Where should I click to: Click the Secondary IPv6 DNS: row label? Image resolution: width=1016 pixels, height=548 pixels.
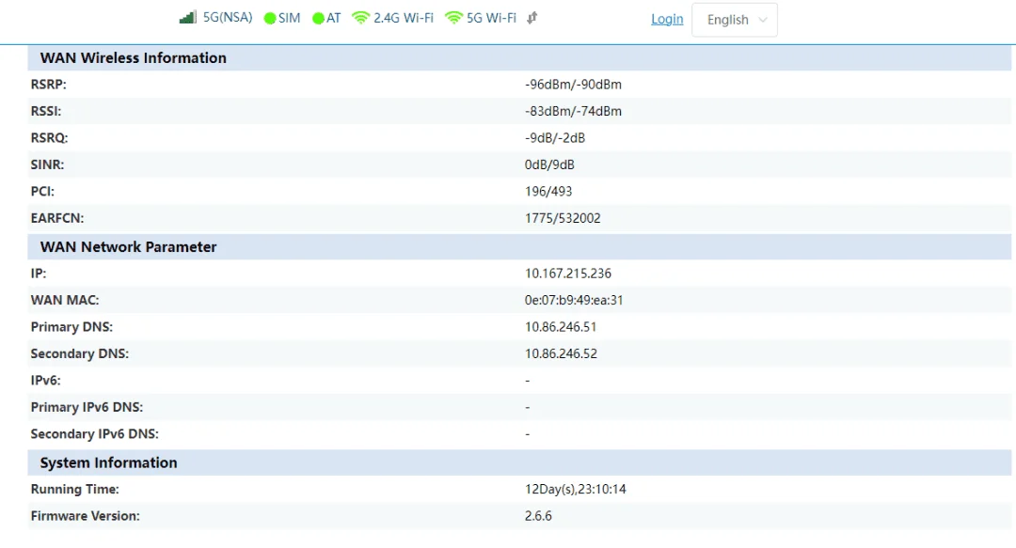pos(95,434)
